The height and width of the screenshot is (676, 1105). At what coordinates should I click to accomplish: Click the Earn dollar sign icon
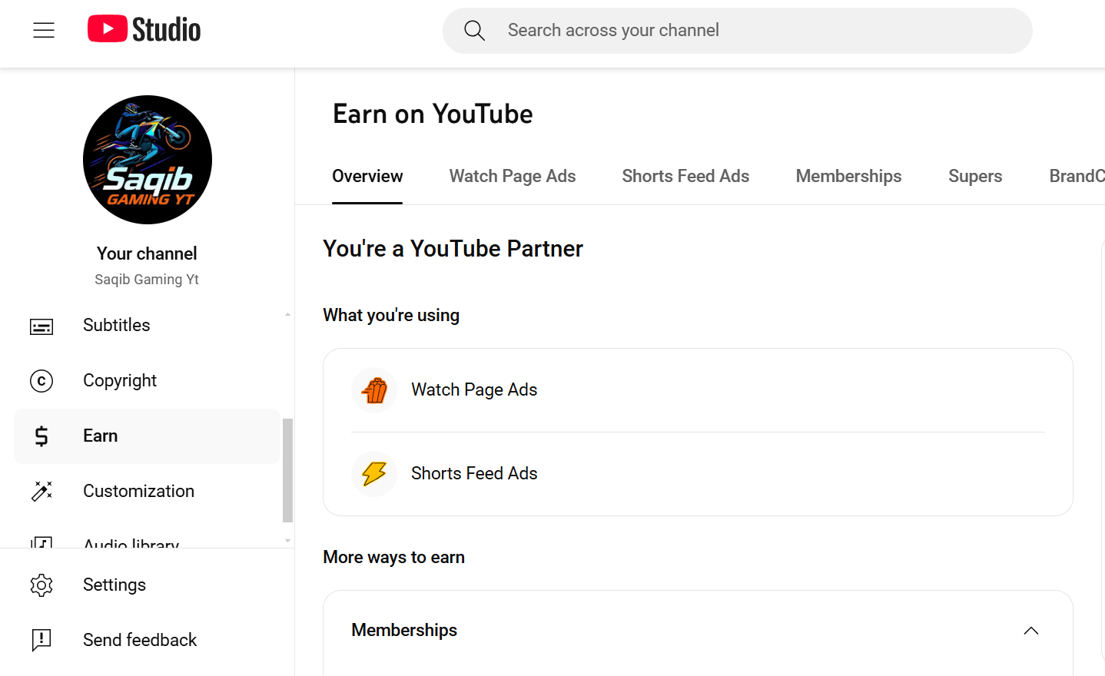(41, 436)
